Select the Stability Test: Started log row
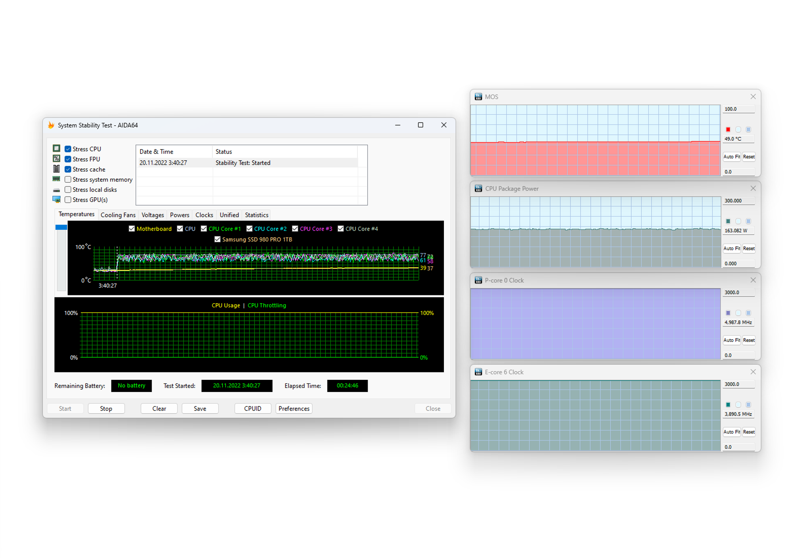This screenshot has height=558, width=787. (248, 163)
